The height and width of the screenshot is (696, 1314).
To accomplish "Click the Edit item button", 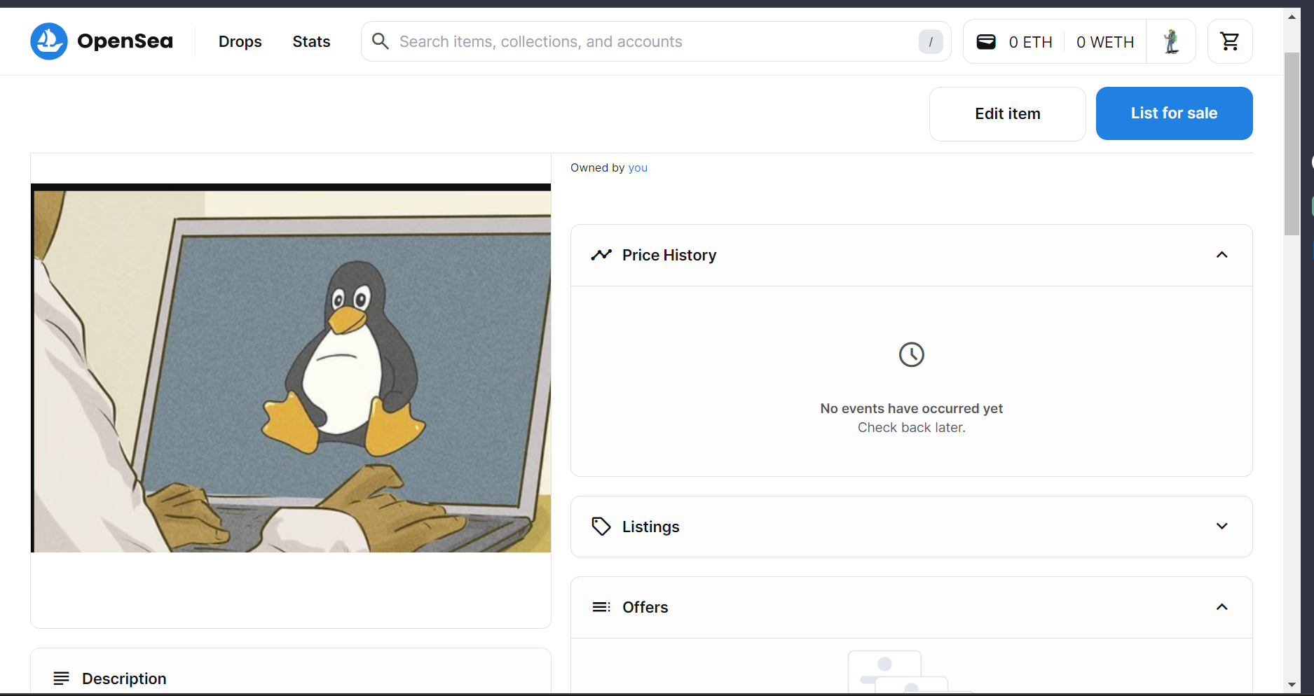I will tap(1008, 113).
